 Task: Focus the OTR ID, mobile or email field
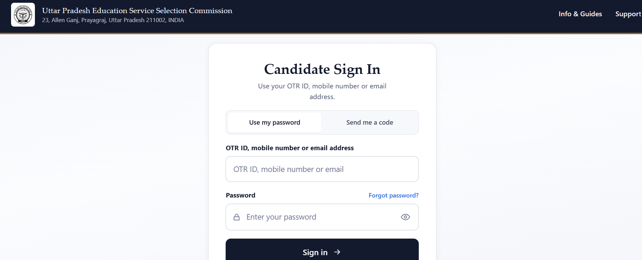point(322,169)
